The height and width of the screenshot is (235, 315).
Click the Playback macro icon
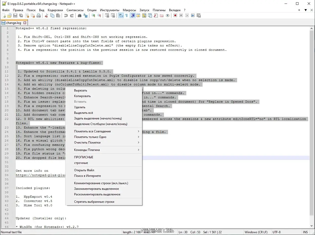click(x=187, y=15)
